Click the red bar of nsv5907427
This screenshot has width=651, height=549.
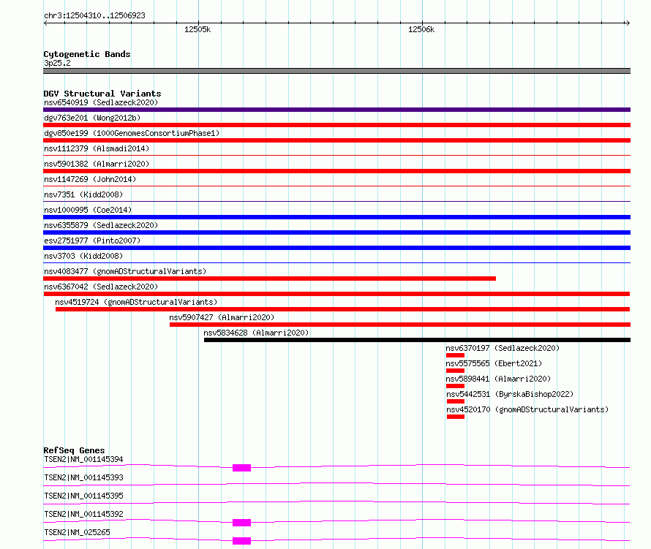[400, 325]
